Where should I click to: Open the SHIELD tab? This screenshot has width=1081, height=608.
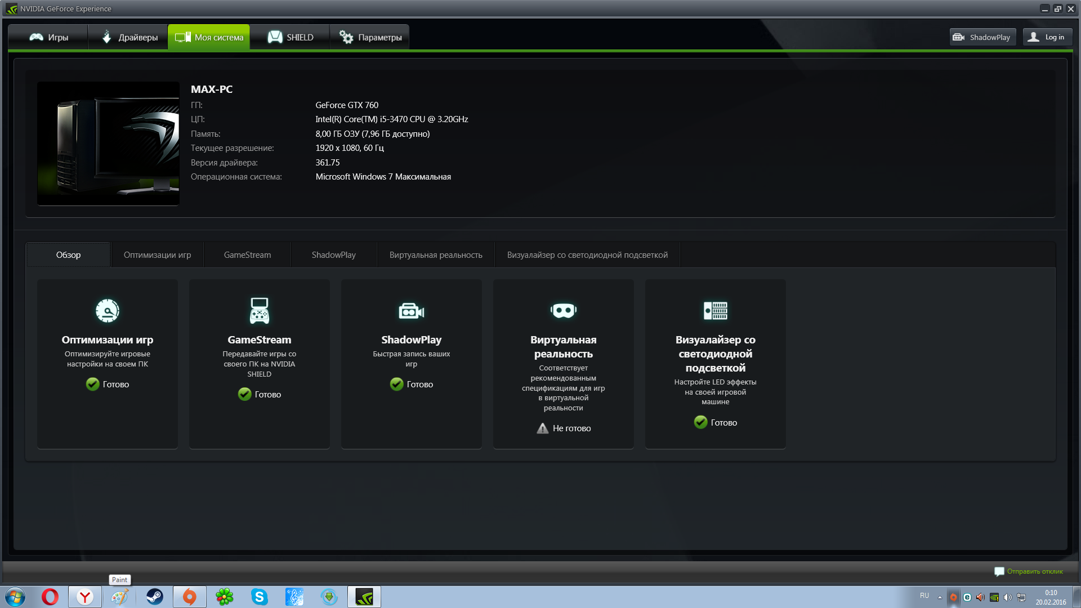pos(290,37)
